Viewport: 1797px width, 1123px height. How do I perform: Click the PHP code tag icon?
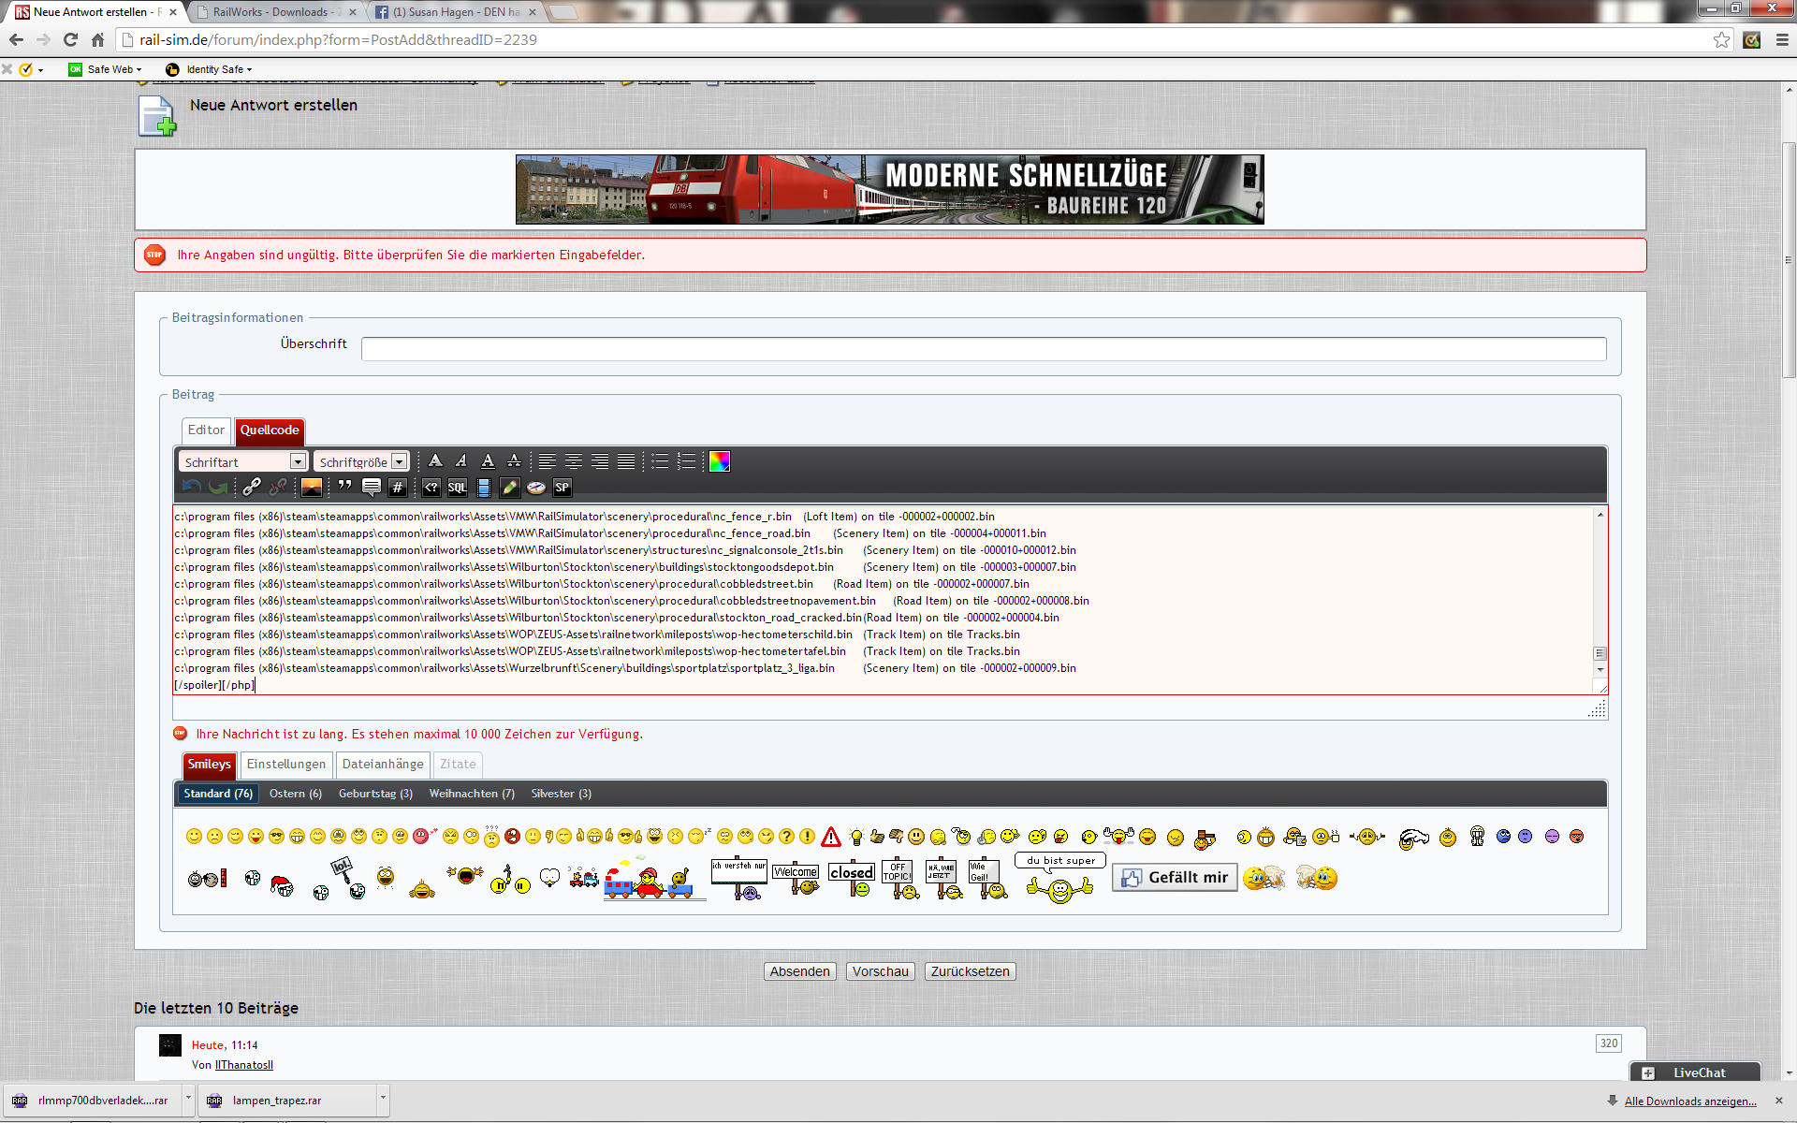[x=431, y=487]
